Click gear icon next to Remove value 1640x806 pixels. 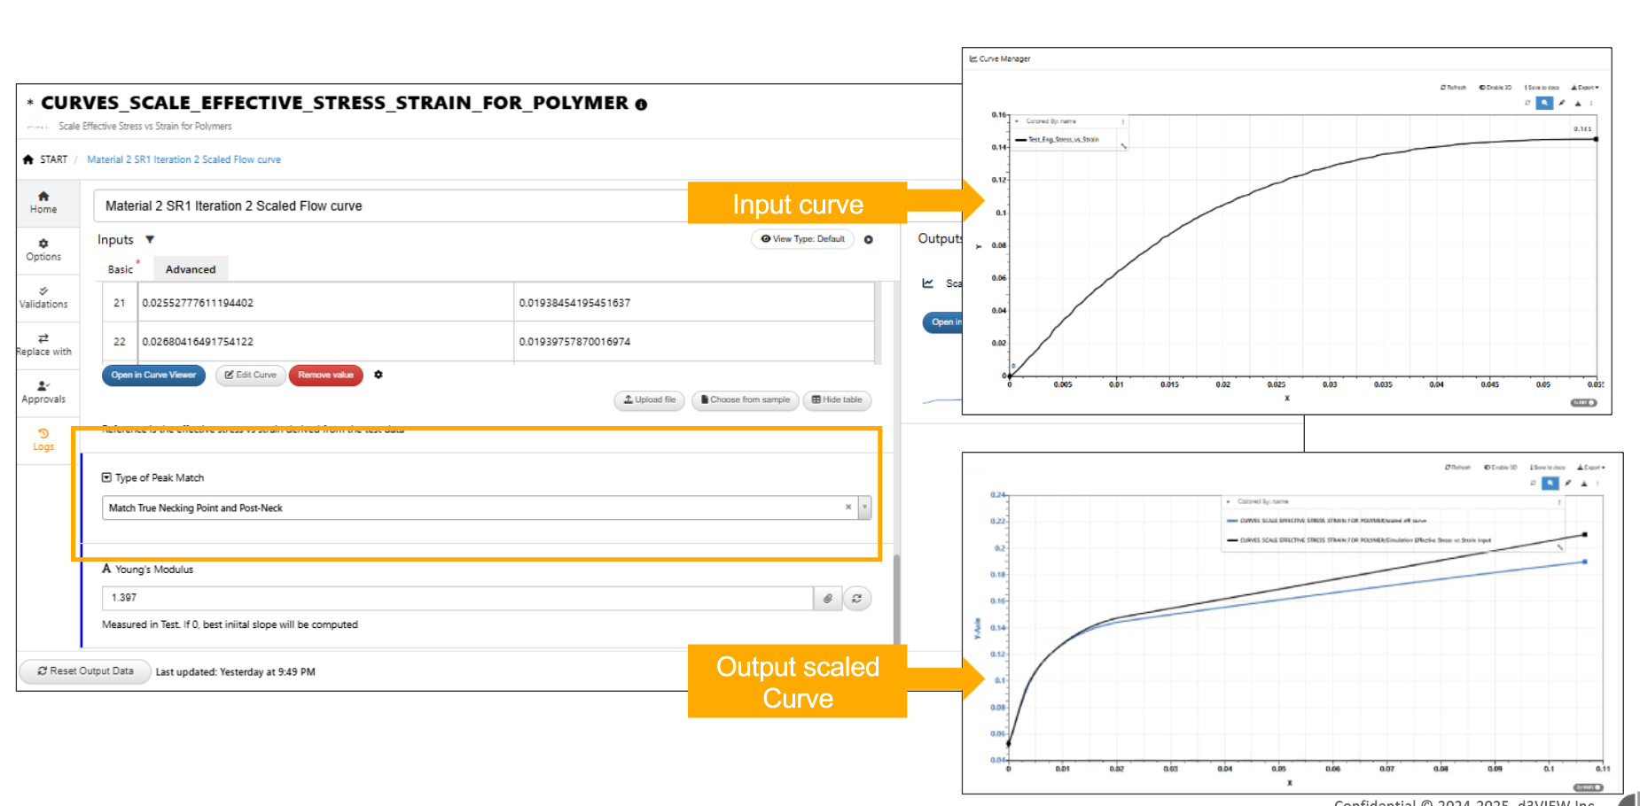[379, 375]
